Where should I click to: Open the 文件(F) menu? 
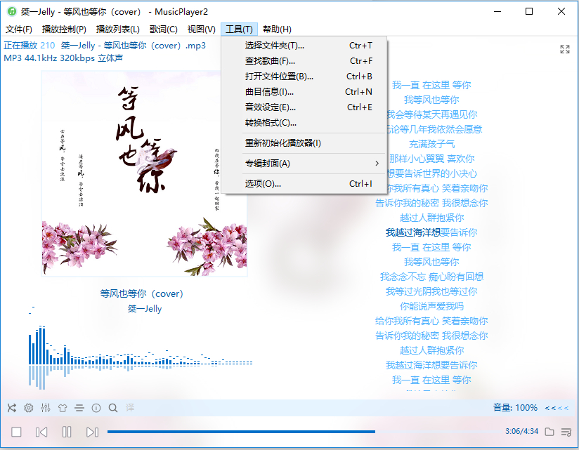tap(19, 29)
